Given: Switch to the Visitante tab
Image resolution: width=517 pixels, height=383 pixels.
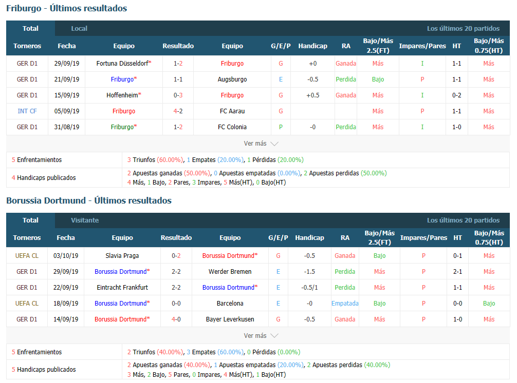Looking at the screenshot, I should [85, 220].
